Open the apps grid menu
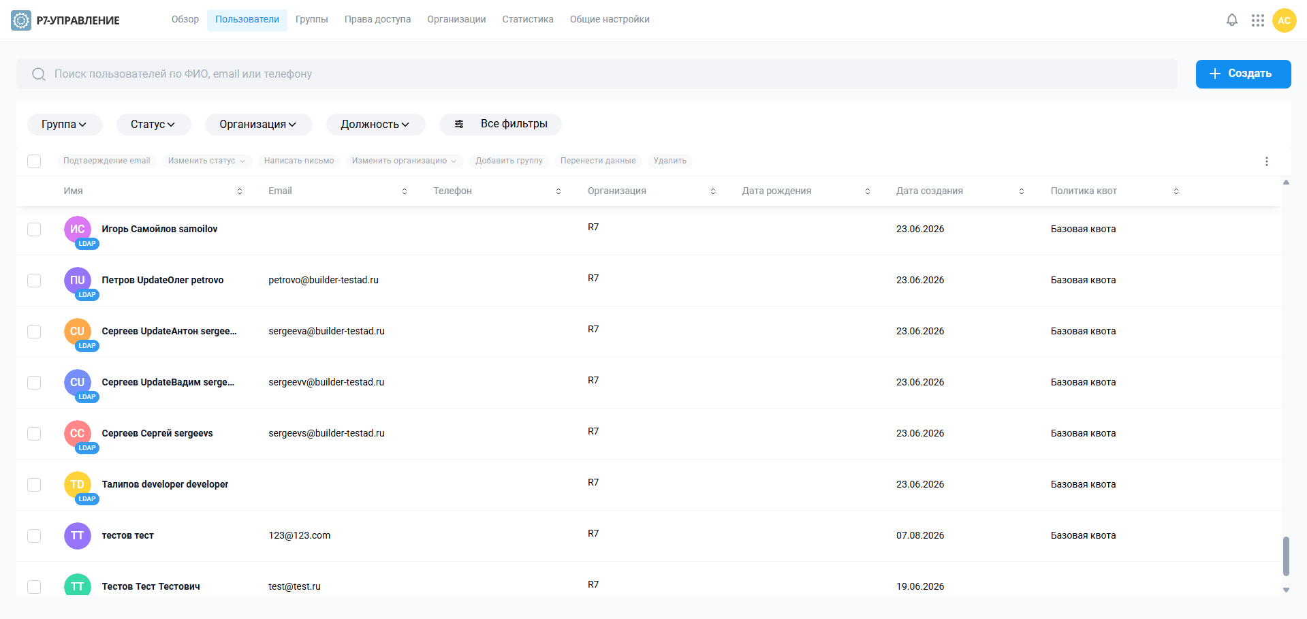Screen dimensions: 1307x619 coord(1257,20)
